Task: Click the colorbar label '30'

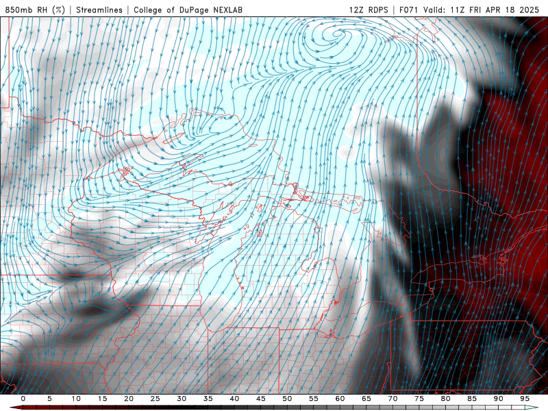Action: click(x=182, y=399)
